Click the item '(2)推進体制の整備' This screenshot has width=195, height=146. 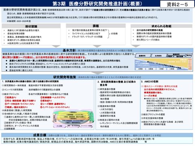pyautogui.click(x=106, y=106)
